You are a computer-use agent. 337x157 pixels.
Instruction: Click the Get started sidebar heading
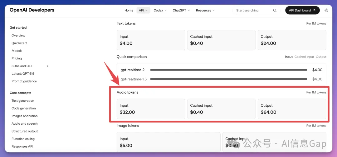(x=18, y=28)
